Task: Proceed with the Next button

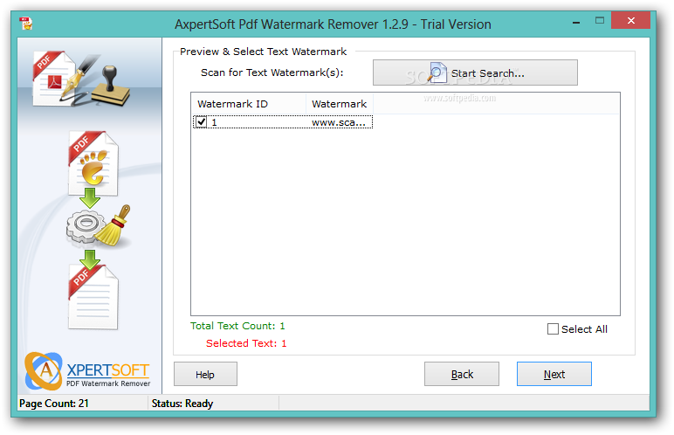Action: pyautogui.click(x=554, y=375)
